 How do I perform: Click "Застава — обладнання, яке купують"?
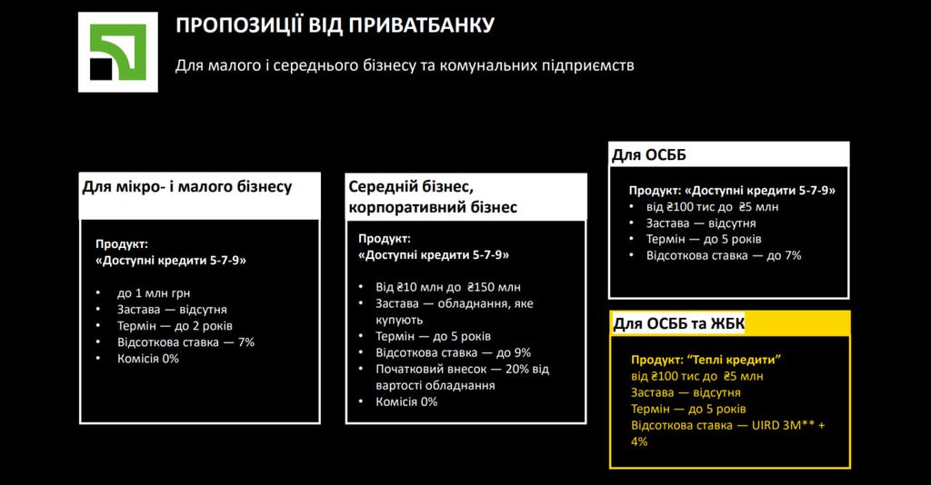pyautogui.click(x=455, y=312)
